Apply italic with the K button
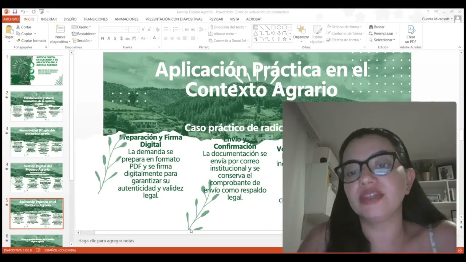This screenshot has height=262, width=466. click(x=109, y=38)
